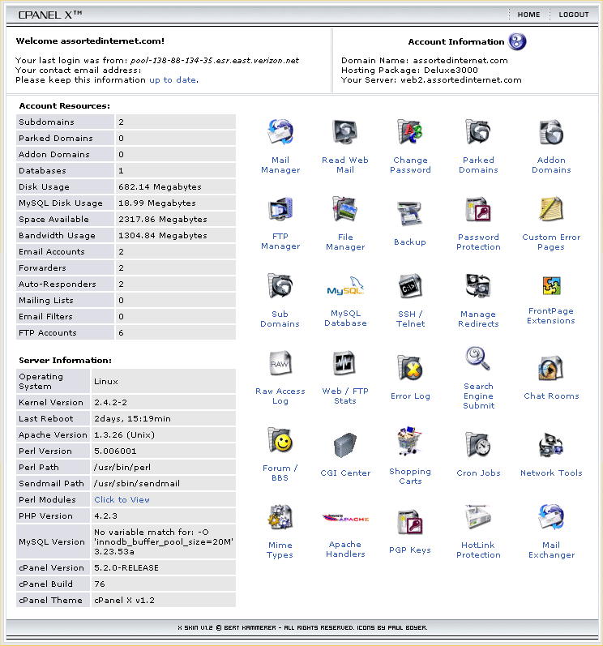Select the '682.14 Megabytes' disk usage value
603x646 pixels.
[160, 187]
